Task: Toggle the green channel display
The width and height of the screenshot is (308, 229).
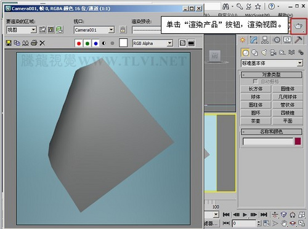Action: pos(87,44)
